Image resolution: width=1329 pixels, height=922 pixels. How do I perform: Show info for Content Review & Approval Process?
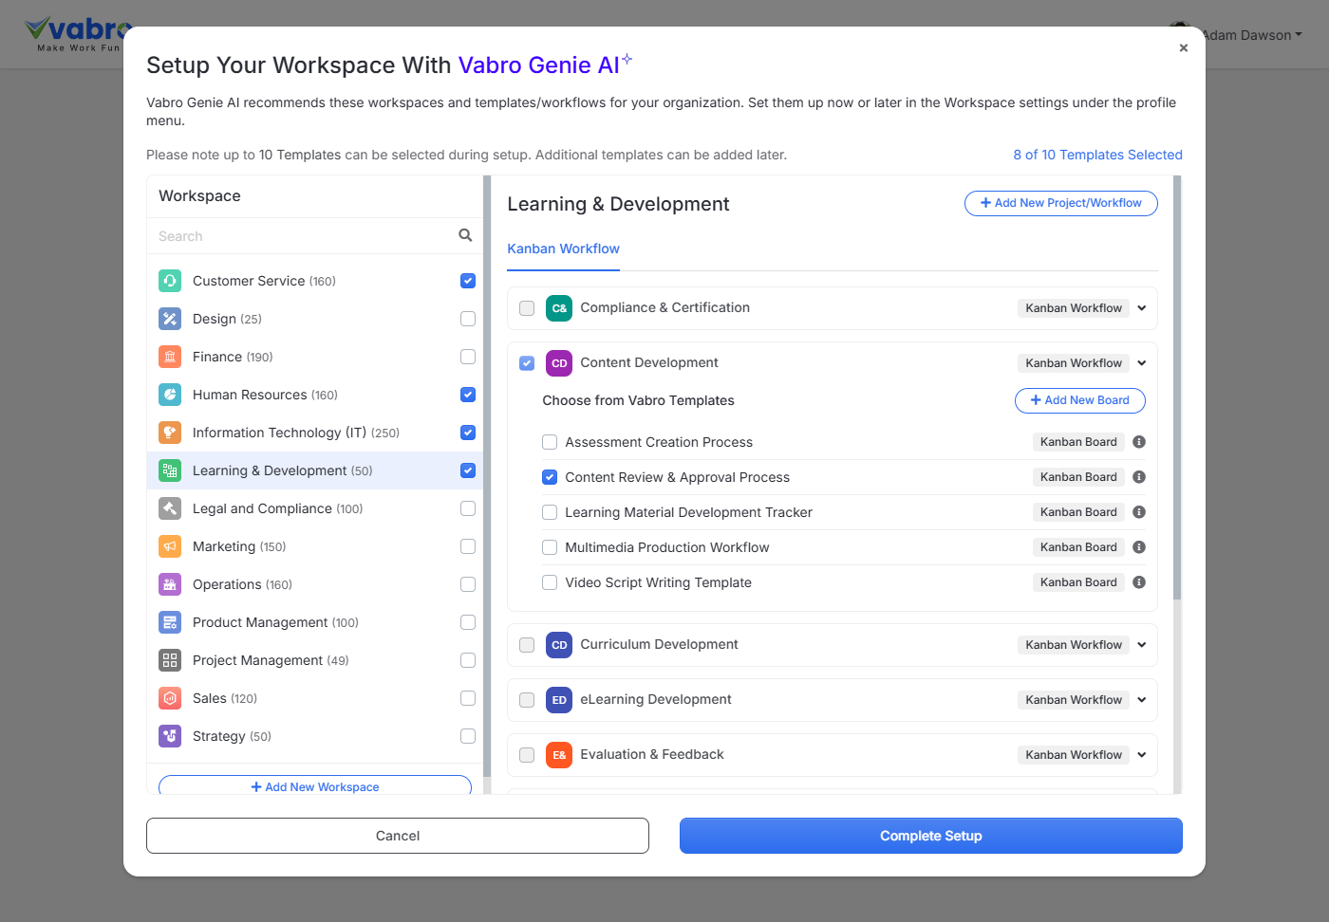pyautogui.click(x=1139, y=477)
